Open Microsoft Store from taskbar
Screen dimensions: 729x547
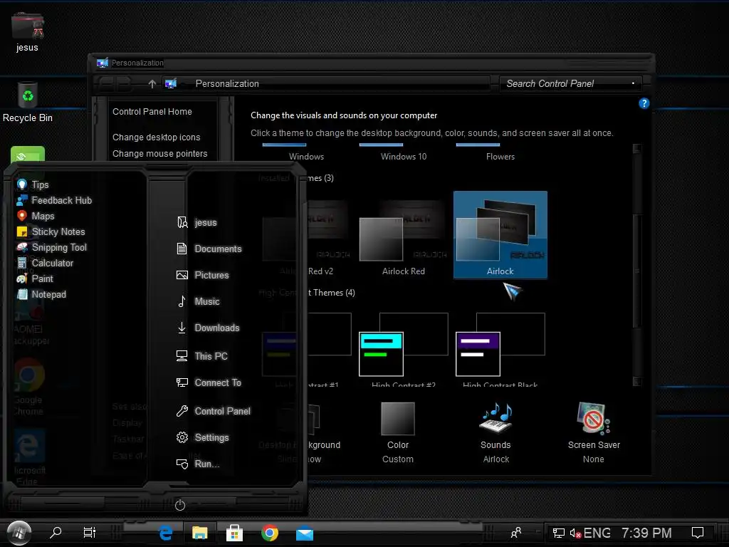click(x=234, y=533)
